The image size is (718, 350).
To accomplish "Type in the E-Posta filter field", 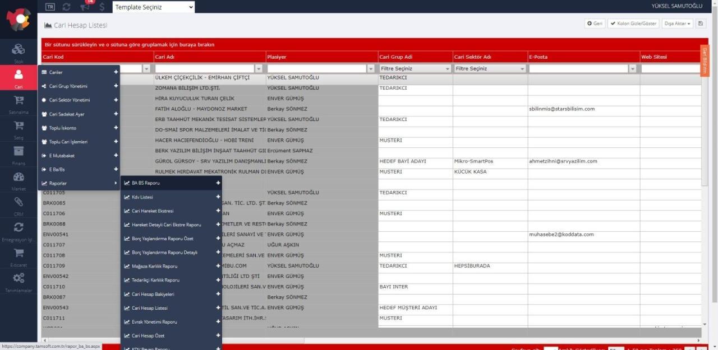I will [x=578, y=68].
